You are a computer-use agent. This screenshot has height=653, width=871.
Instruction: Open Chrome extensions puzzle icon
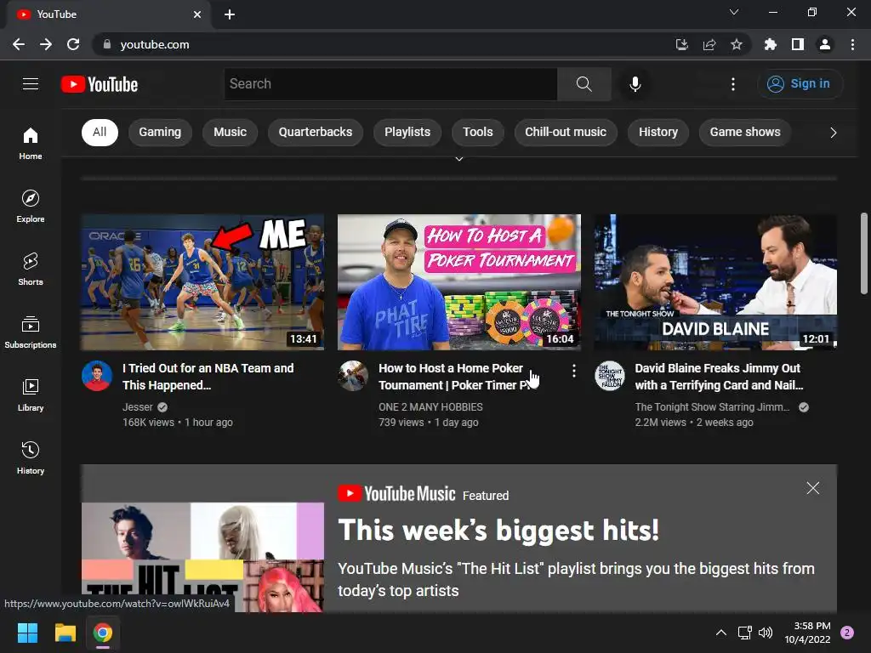click(x=770, y=44)
